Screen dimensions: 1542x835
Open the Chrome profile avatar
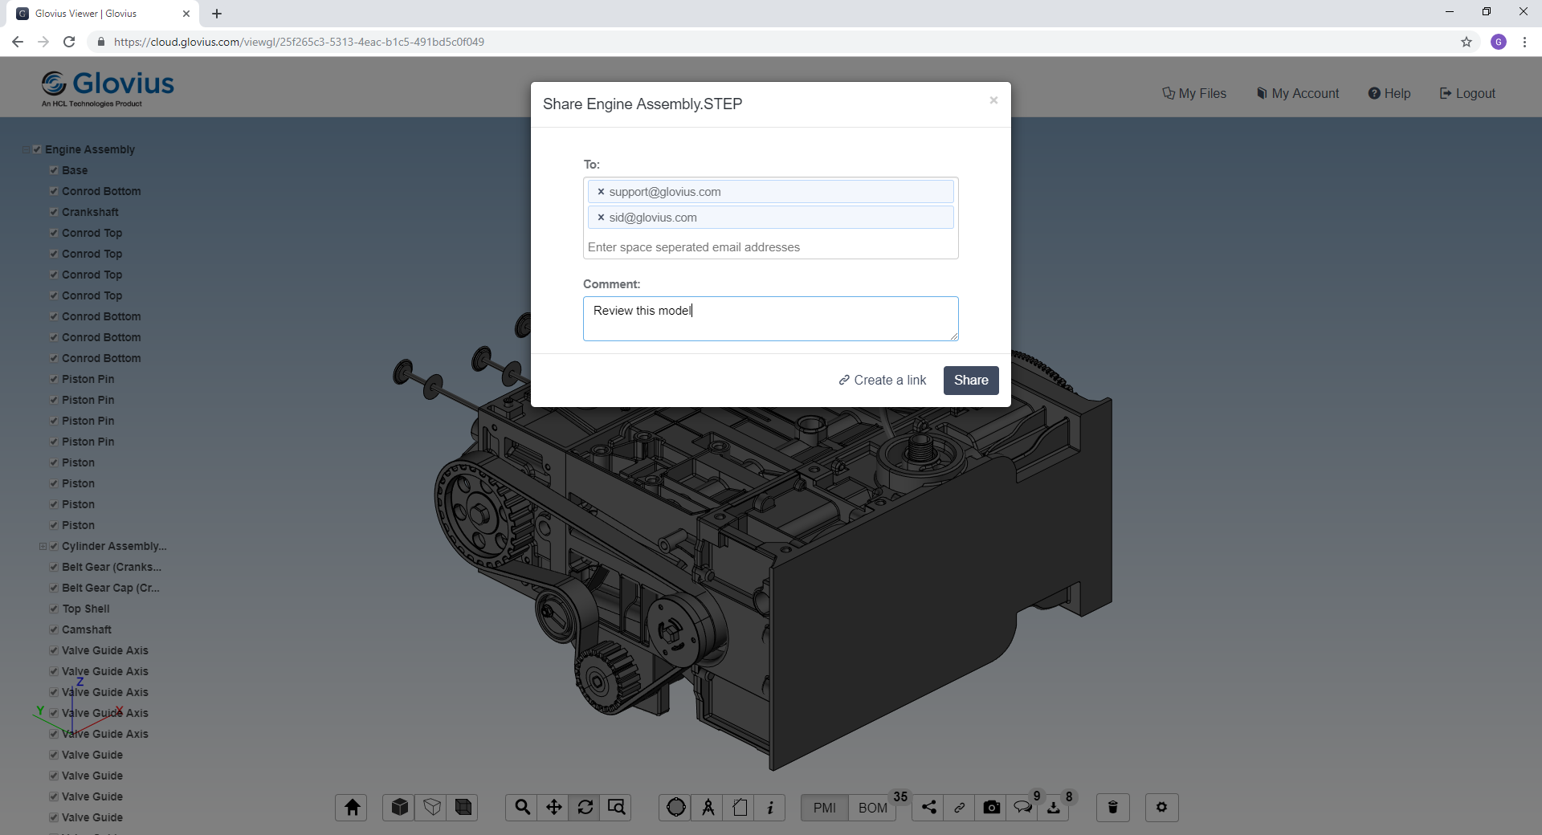[1499, 42]
